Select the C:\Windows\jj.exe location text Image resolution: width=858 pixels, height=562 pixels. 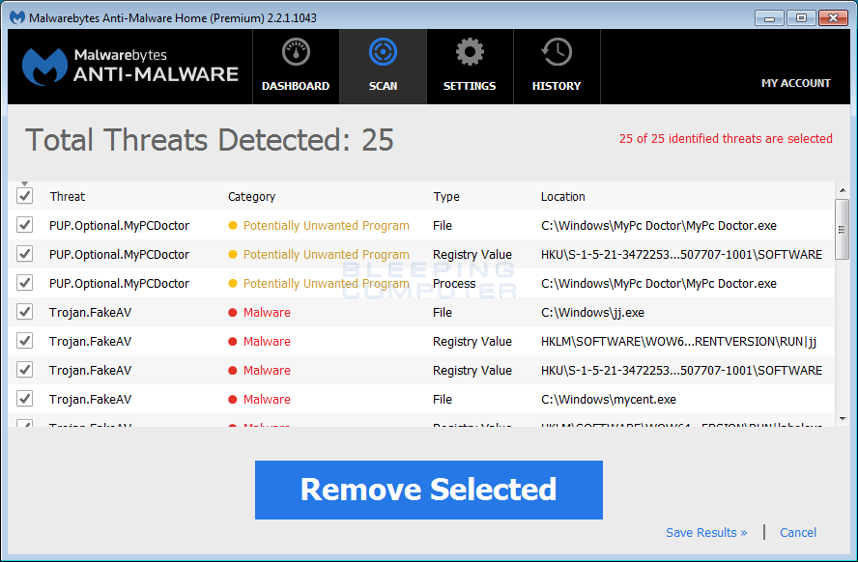click(592, 312)
